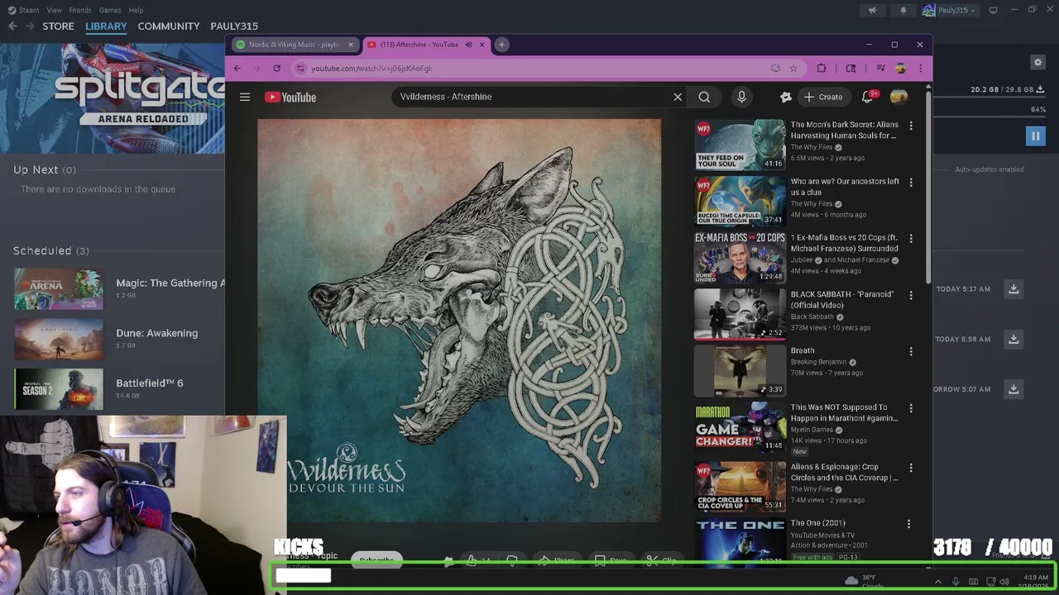Pause the current Steam download
Image resolution: width=1059 pixels, height=595 pixels.
(1035, 136)
